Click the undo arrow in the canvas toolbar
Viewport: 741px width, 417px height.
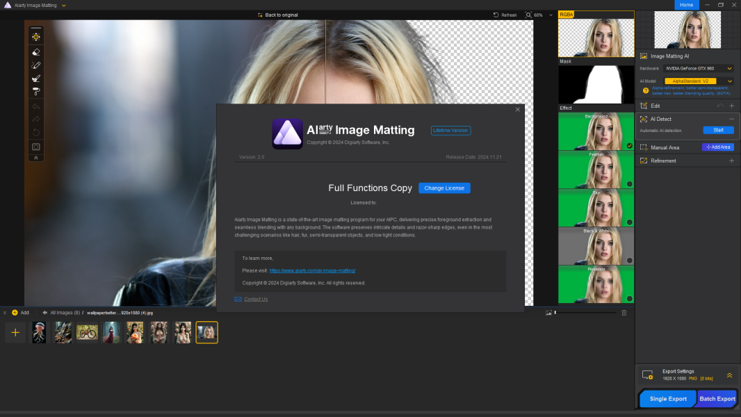coord(36,106)
